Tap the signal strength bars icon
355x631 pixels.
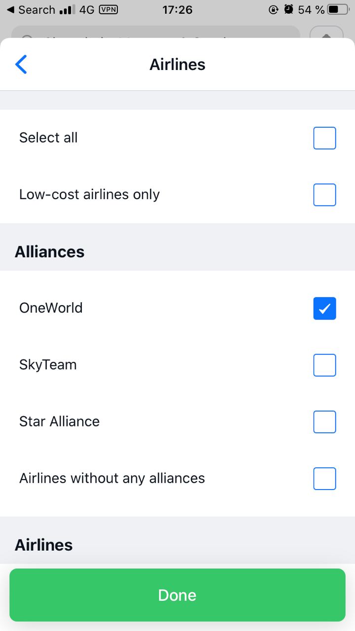(67, 10)
